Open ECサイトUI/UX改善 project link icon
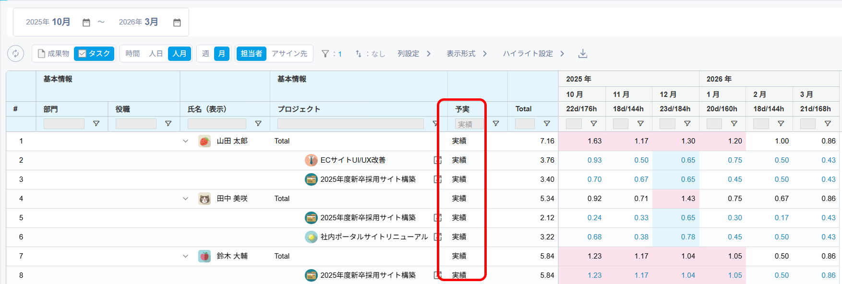Image resolution: width=842 pixels, height=284 pixels. tap(437, 160)
